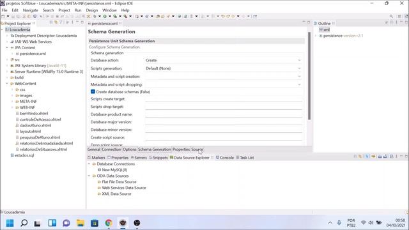Show hidden system tray icons
This screenshot has width=409, height=230.
pyautogui.click(x=330, y=223)
